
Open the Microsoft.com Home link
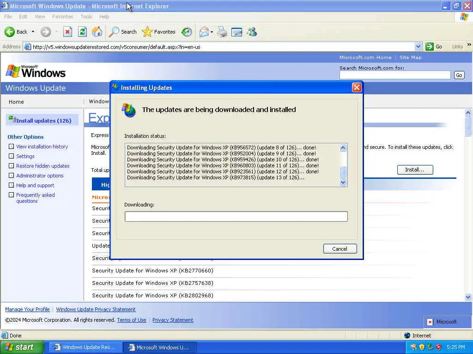(x=365, y=57)
